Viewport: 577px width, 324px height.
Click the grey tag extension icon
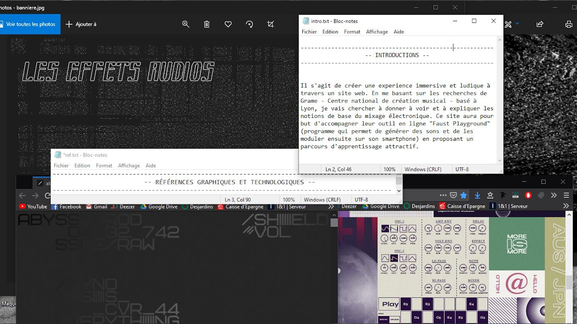pyautogui.click(x=541, y=195)
